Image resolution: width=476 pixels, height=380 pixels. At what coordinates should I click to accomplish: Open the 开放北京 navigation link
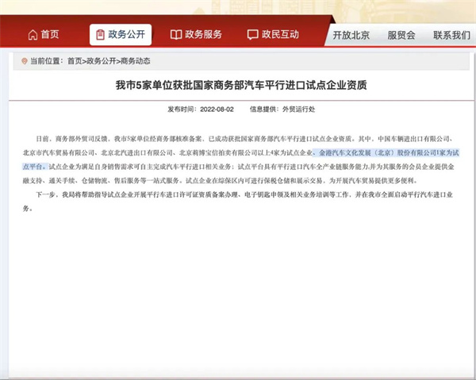pos(352,35)
